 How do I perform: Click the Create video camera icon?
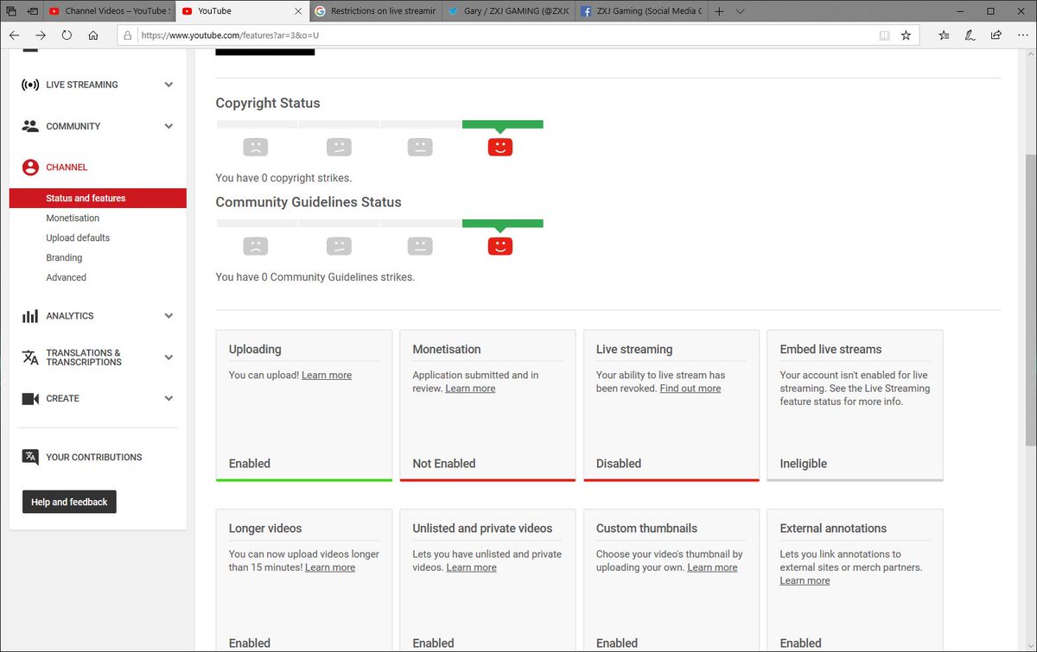(x=30, y=399)
